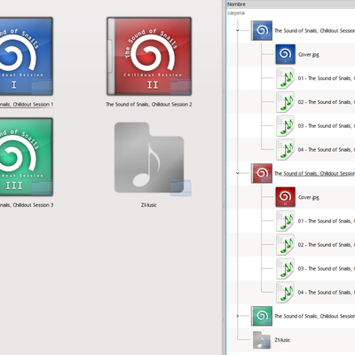Open the red Chilldout Session II album folder
The image size is (355, 355).
coord(149,56)
